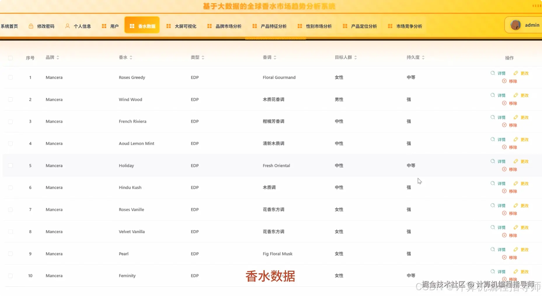Select the magnifier detail icon on Roses Greedy row
Image resolution: width=542 pixels, height=296 pixels.
click(x=492, y=73)
